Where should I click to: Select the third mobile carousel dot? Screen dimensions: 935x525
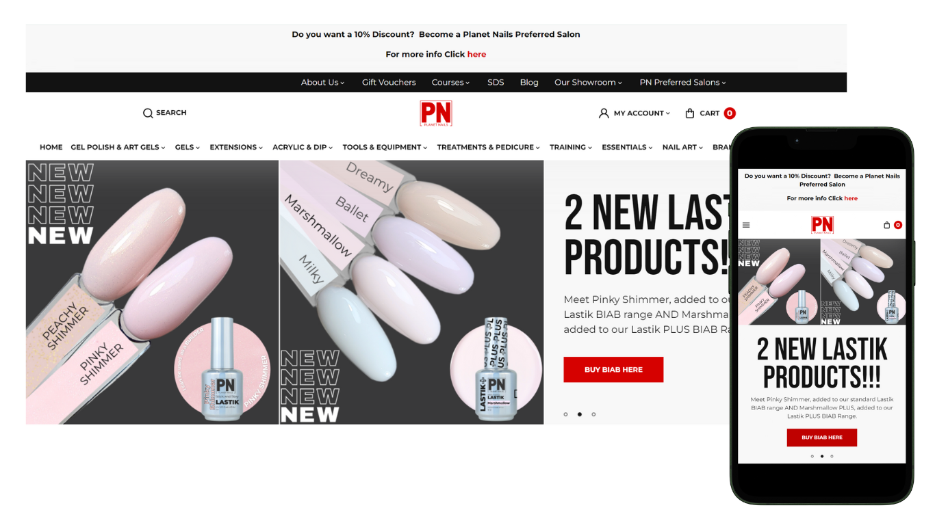(832, 456)
